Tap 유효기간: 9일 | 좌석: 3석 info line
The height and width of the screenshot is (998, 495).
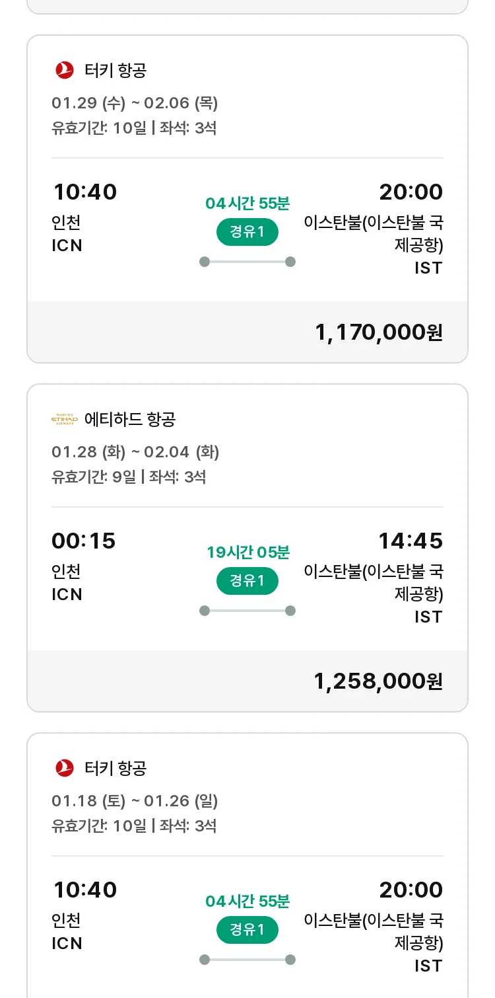[129, 477]
